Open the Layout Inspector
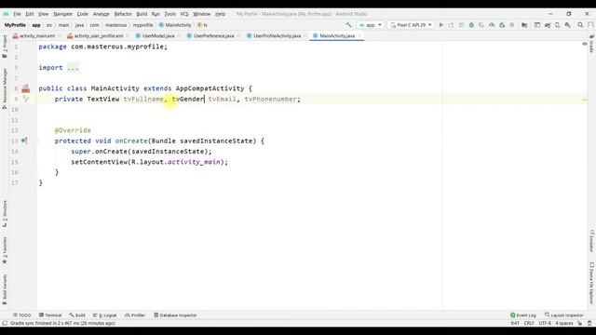This screenshot has width=596, height=335. tap(564, 315)
